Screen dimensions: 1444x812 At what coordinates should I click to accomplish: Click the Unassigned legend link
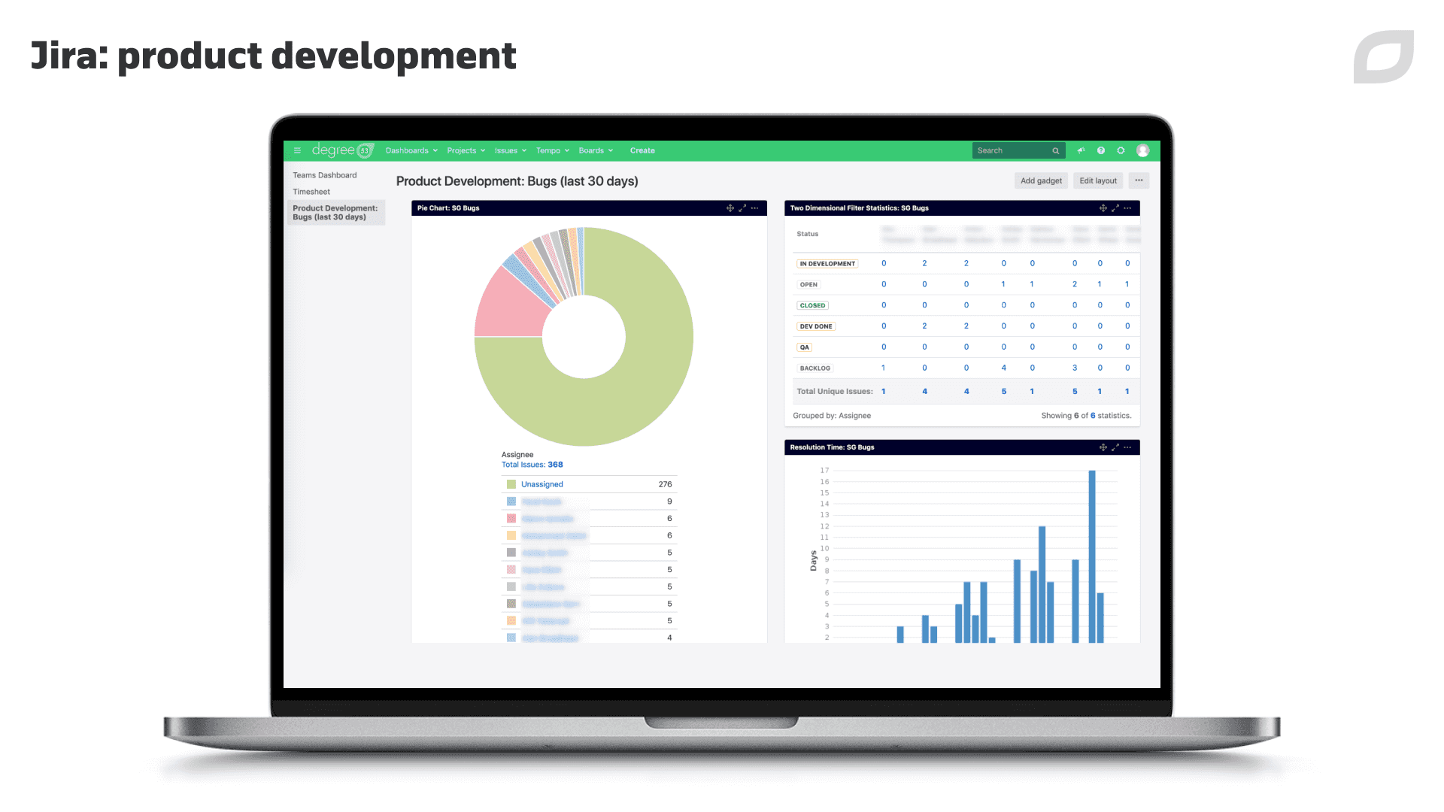[x=542, y=484]
